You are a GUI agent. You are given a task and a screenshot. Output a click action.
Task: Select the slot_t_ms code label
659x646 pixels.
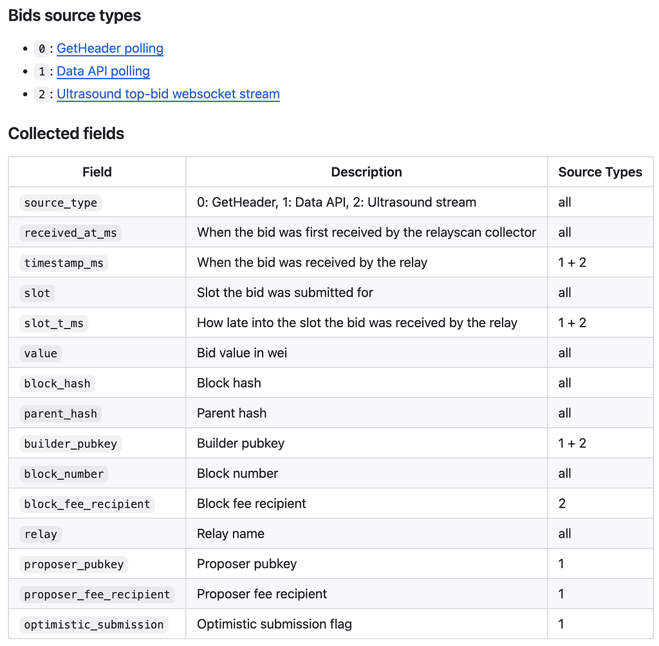[x=53, y=323]
